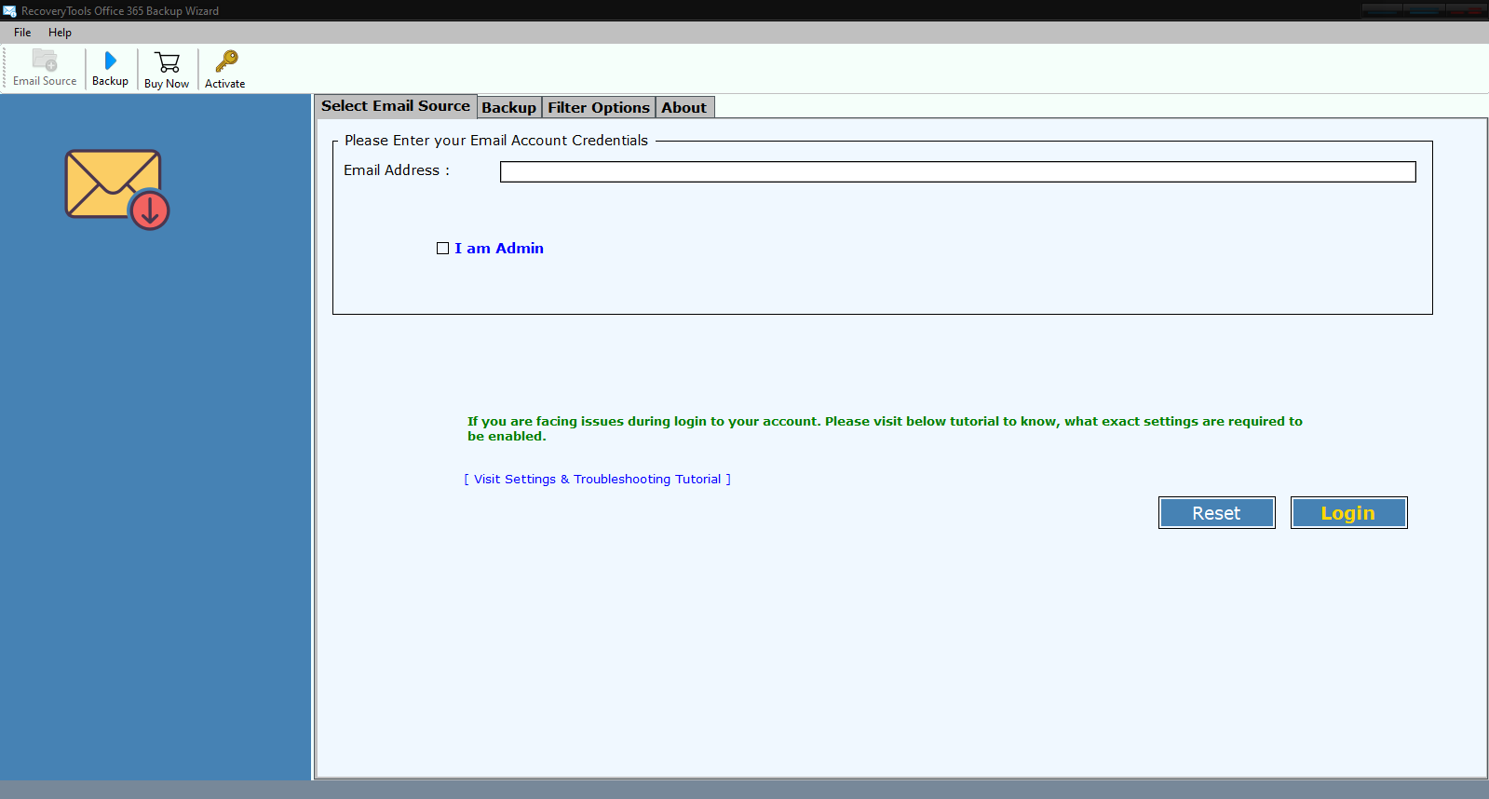1489x799 pixels.
Task: Start Backup from the toolbar
Action: point(110,68)
